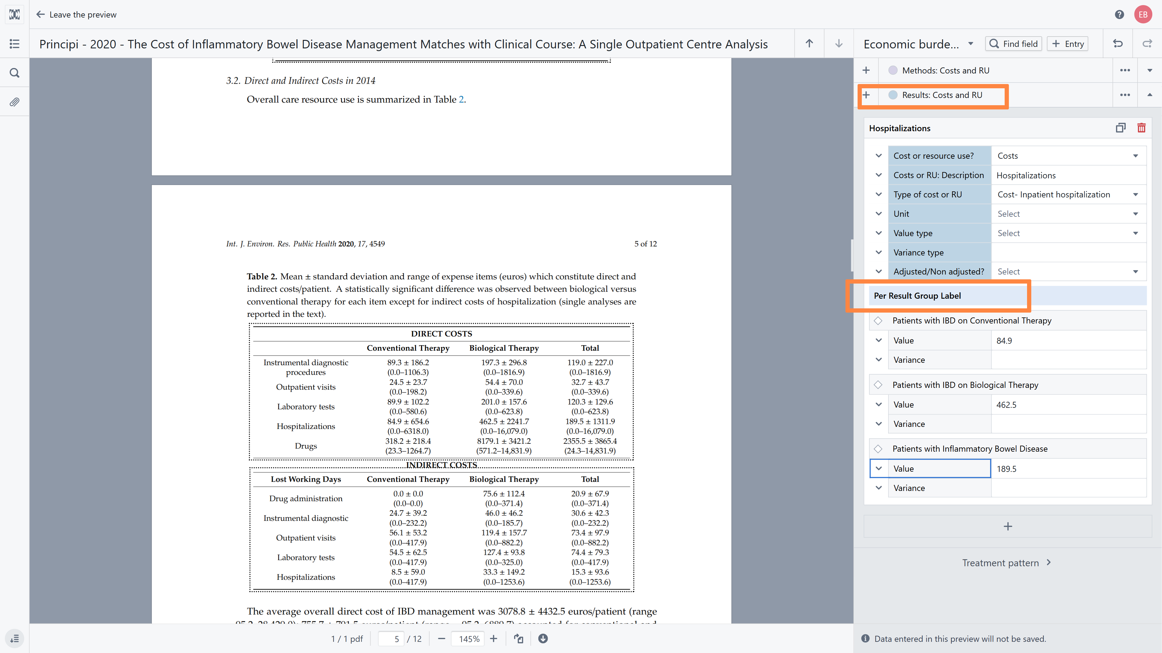Add a new entry with large plus bar
This screenshot has width=1162, height=653.
pos(1007,526)
